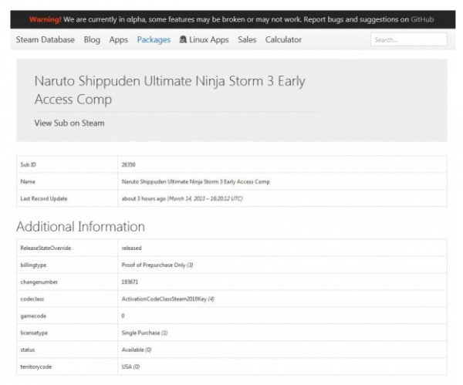Open the Calculator page
463x385 pixels.
pos(283,39)
